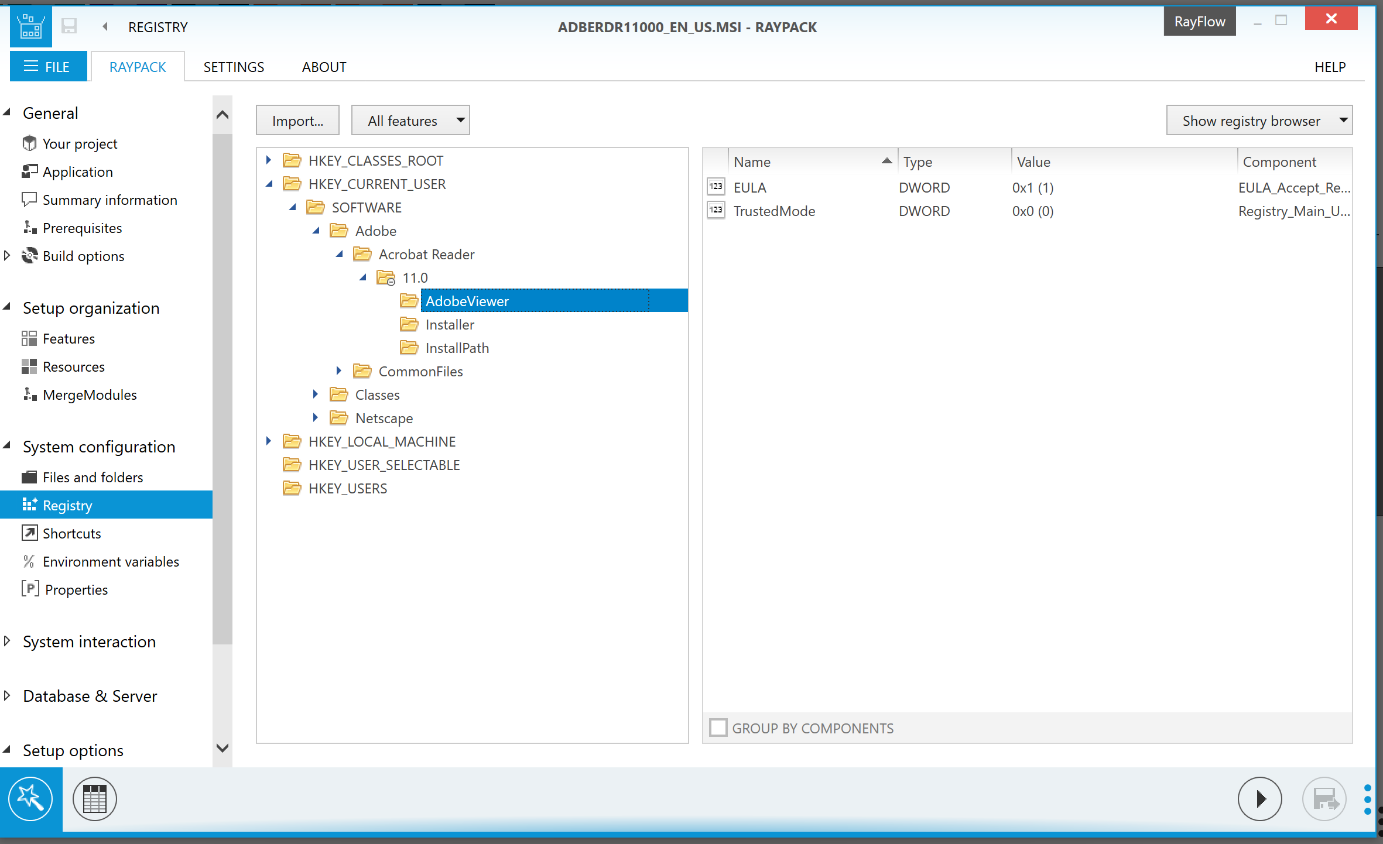
Task: Click the Summary information speech icon
Action: click(29, 200)
